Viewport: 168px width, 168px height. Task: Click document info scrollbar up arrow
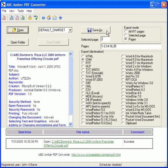click(70, 54)
